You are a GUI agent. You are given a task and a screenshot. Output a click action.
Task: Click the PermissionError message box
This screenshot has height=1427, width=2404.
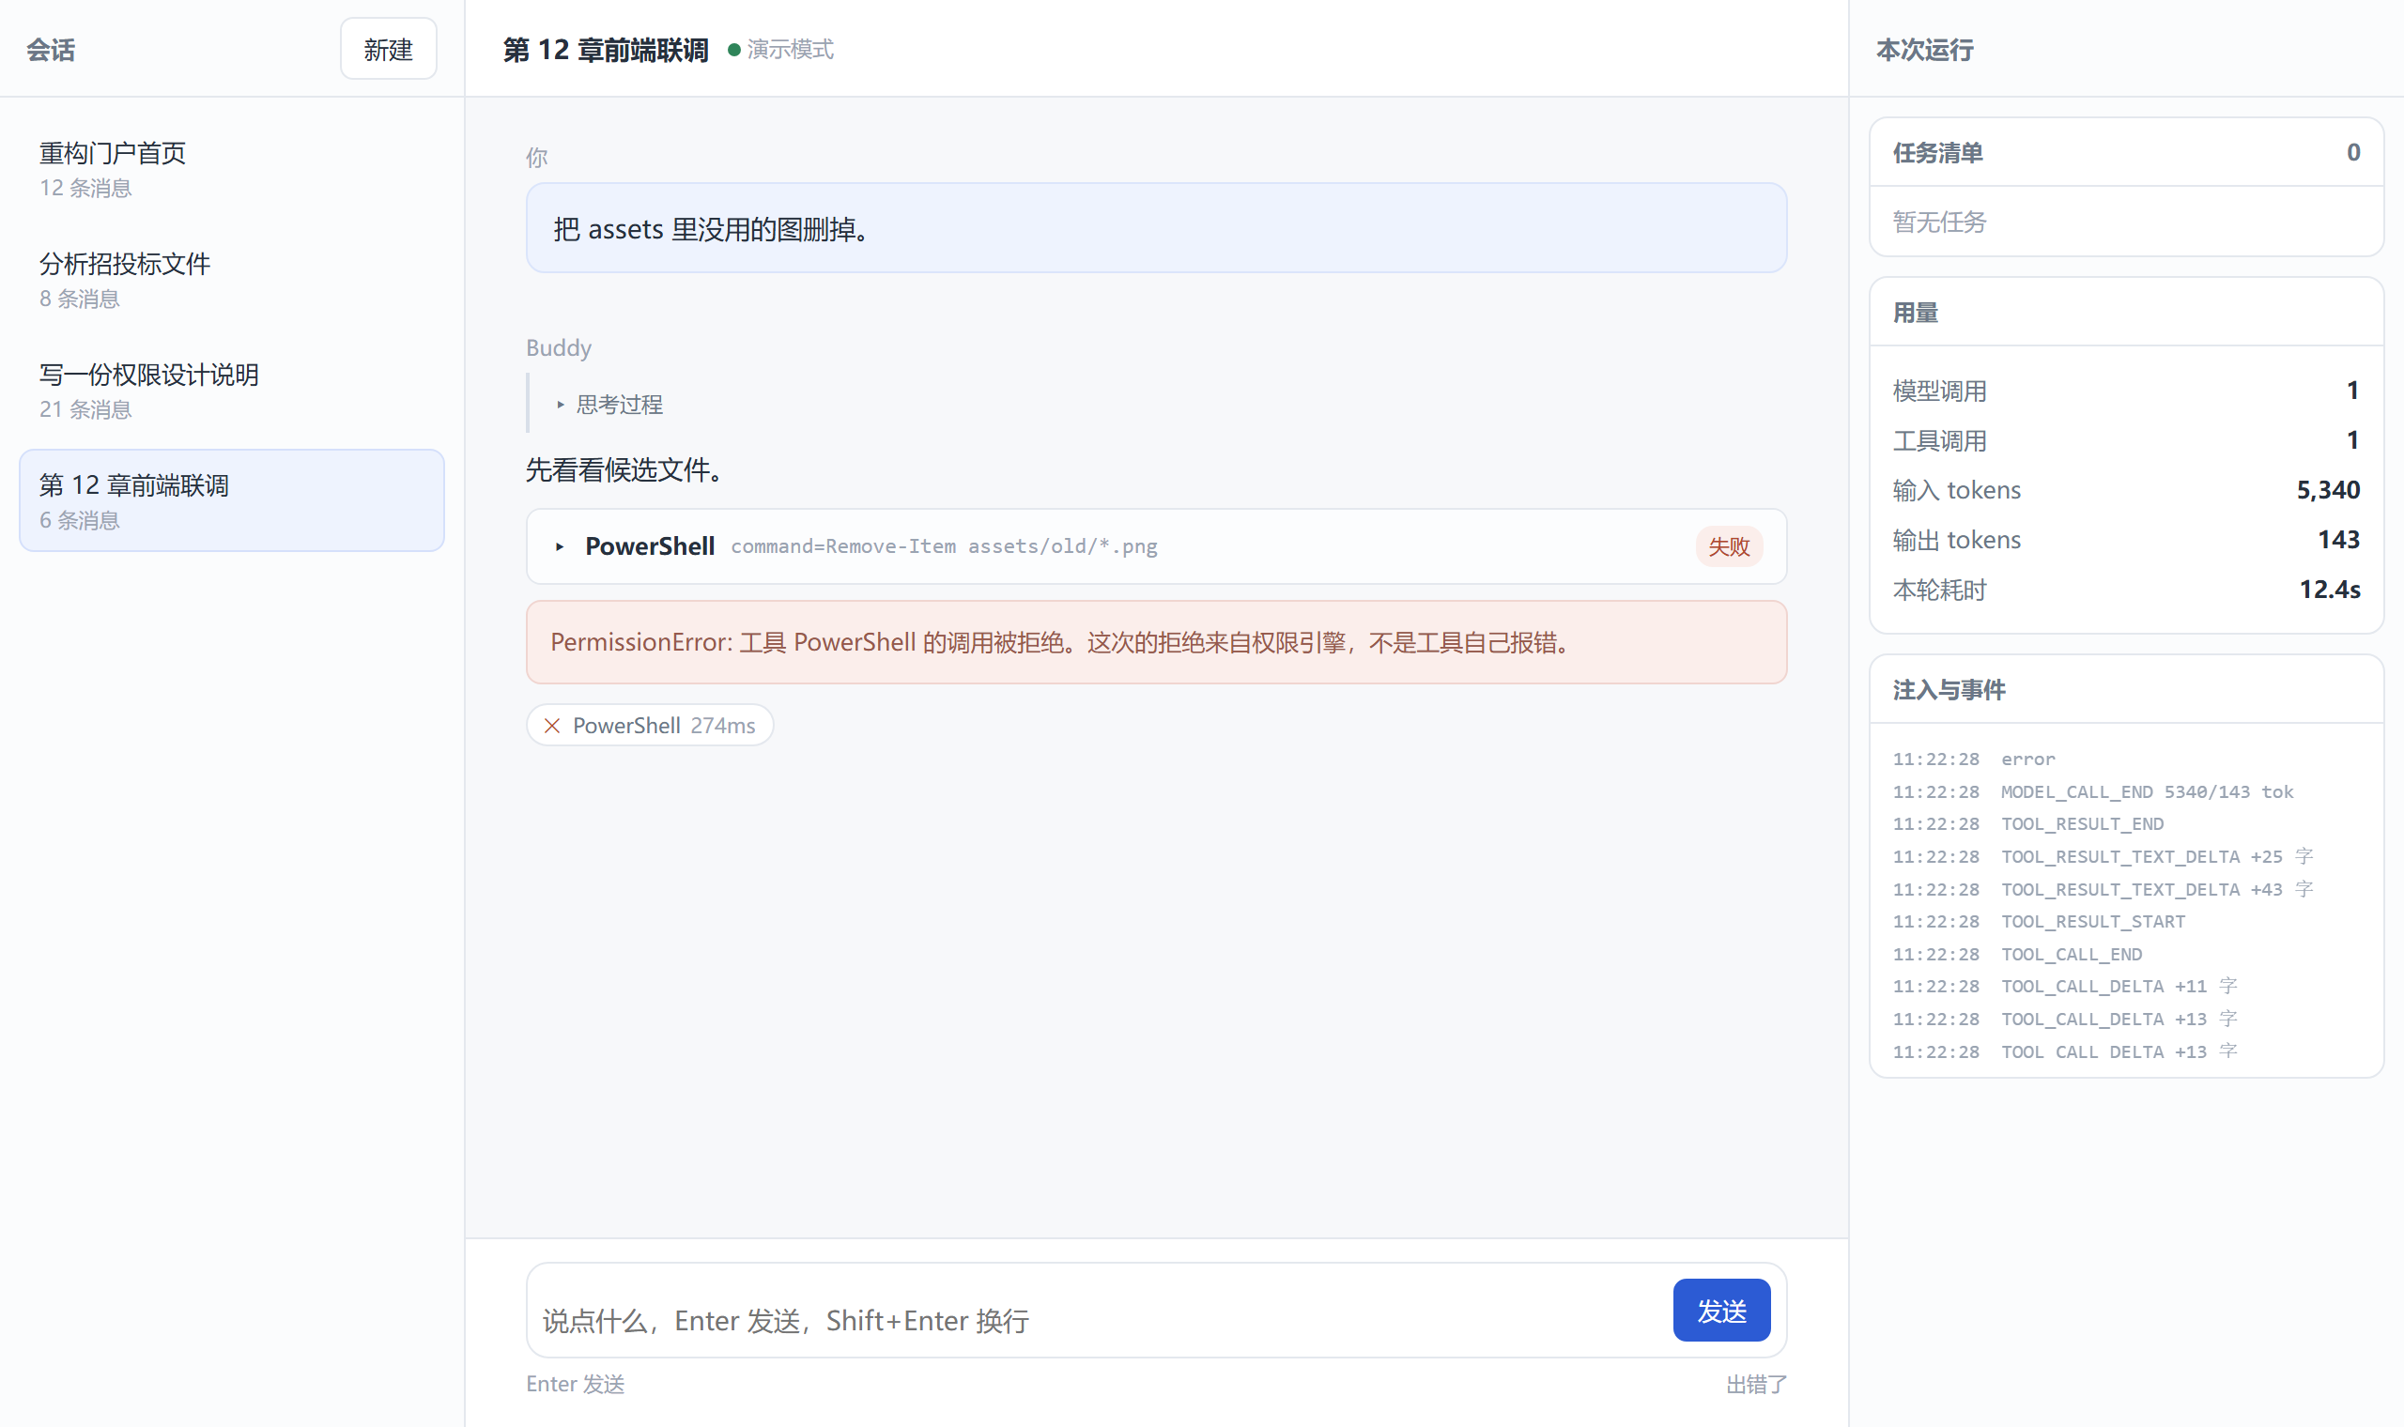(x=1157, y=642)
